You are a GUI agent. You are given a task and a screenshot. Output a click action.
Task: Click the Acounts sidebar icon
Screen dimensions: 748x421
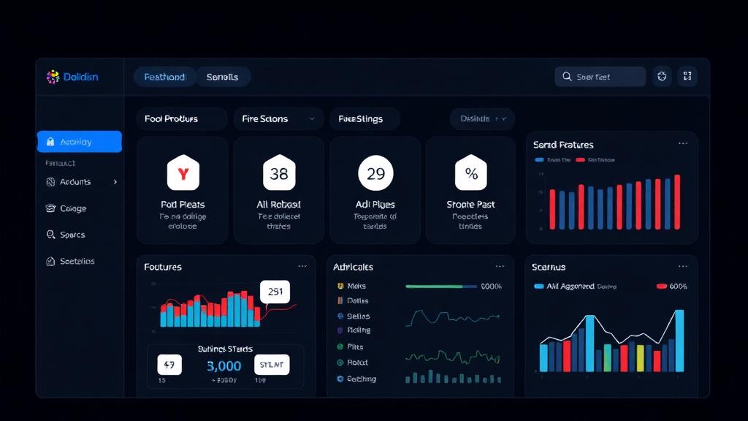pos(50,182)
